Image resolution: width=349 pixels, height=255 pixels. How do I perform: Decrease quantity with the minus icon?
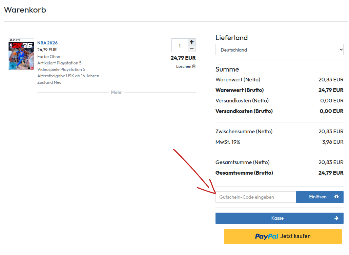[x=192, y=49]
